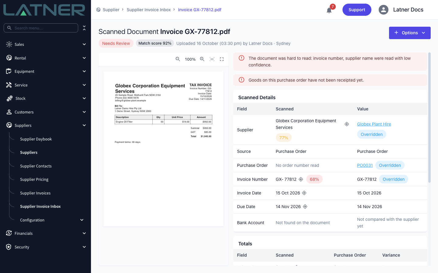This screenshot has width=438, height=273.
Task: Expand the Sales menu chevron
Action: point(84,44)
